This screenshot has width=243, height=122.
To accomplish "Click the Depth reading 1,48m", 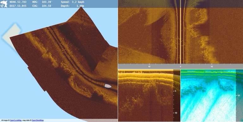I will (80, 6).
